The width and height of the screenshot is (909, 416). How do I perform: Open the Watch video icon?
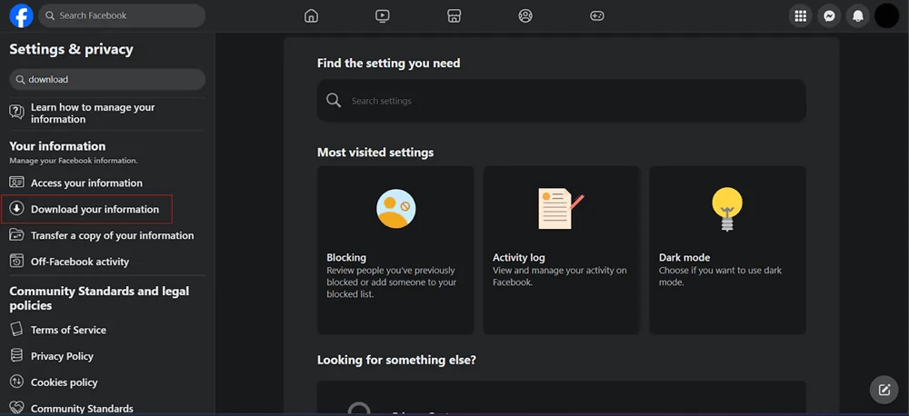pyautogui.click(x=383, y=15)
